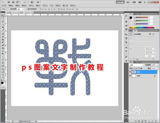Select the Lasso tool
The height and width of the screenshot is (123, 160).
click(x=3, y=22)
